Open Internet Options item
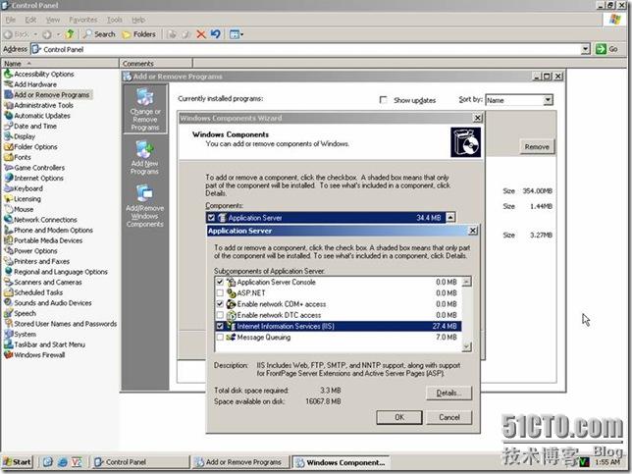 tap(33, 179)
